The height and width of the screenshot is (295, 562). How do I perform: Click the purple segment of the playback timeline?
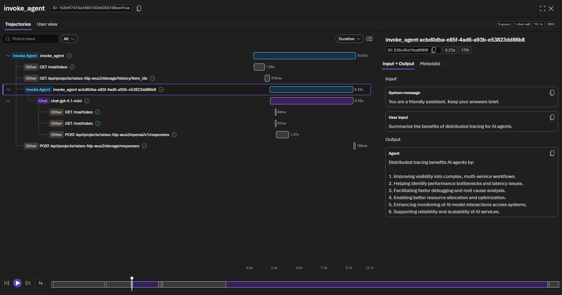387,284
